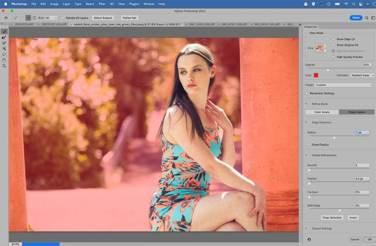Switch to the DSC4523.NEF document tab

click(24, 25)
